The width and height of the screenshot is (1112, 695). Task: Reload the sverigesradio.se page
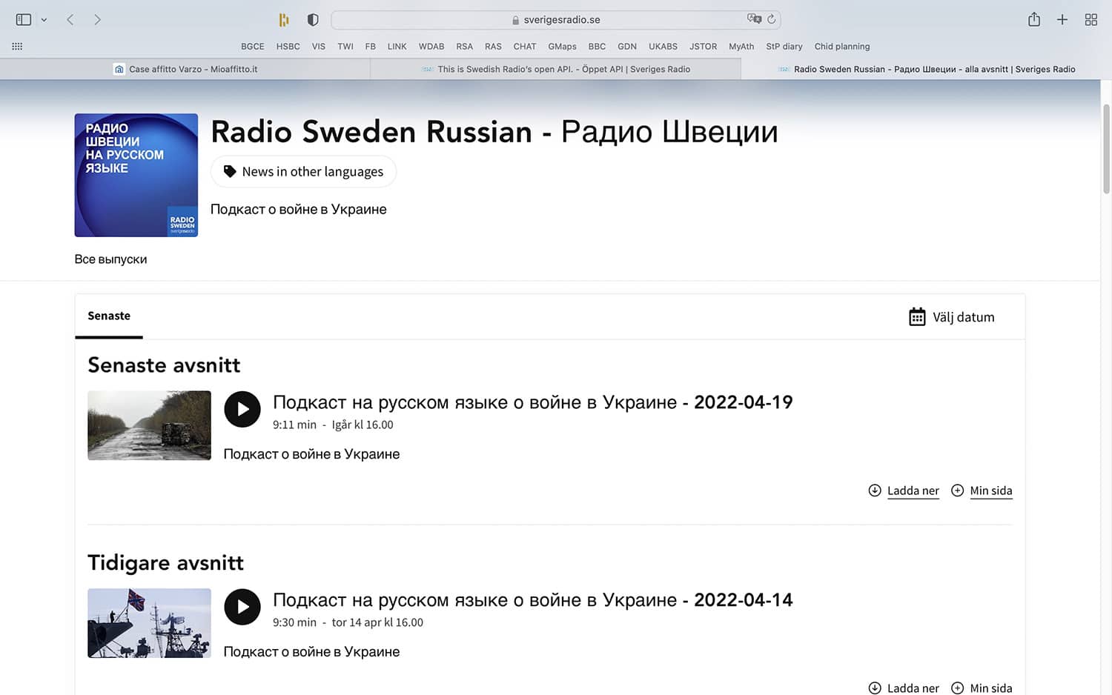click(772, 19)
